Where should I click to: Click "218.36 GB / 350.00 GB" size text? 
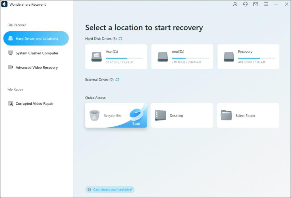186,62
